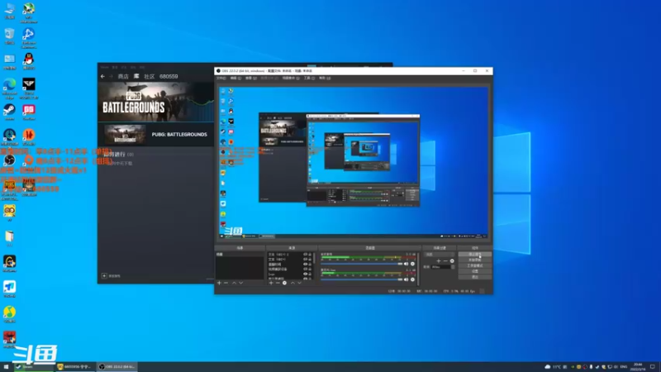661x372 pixels.
Task: Move the source down with the Sources down arrow
Action: (300, 283)
